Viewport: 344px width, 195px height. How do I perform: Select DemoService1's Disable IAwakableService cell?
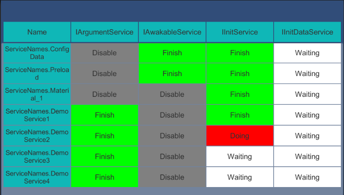pyautogui.click(x=172, y=115)
